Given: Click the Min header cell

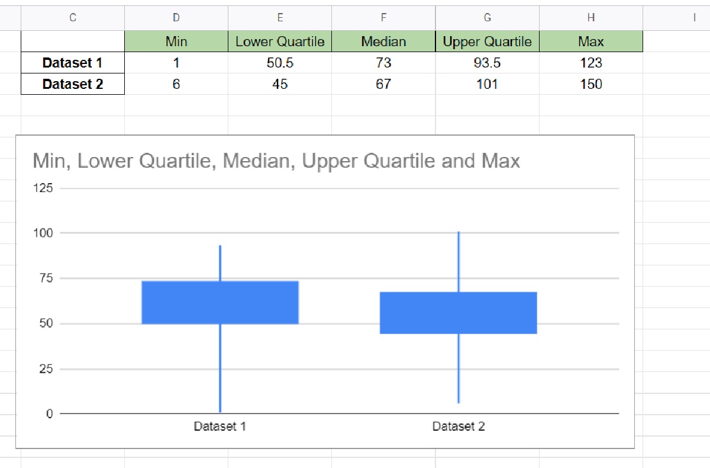Looking at the screenshot, I should 176,41.
